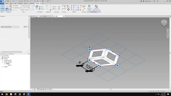Open the Lumion ribbon tab
The width and height of the screenshot is (171, 96).
click(x=32, y=3)
